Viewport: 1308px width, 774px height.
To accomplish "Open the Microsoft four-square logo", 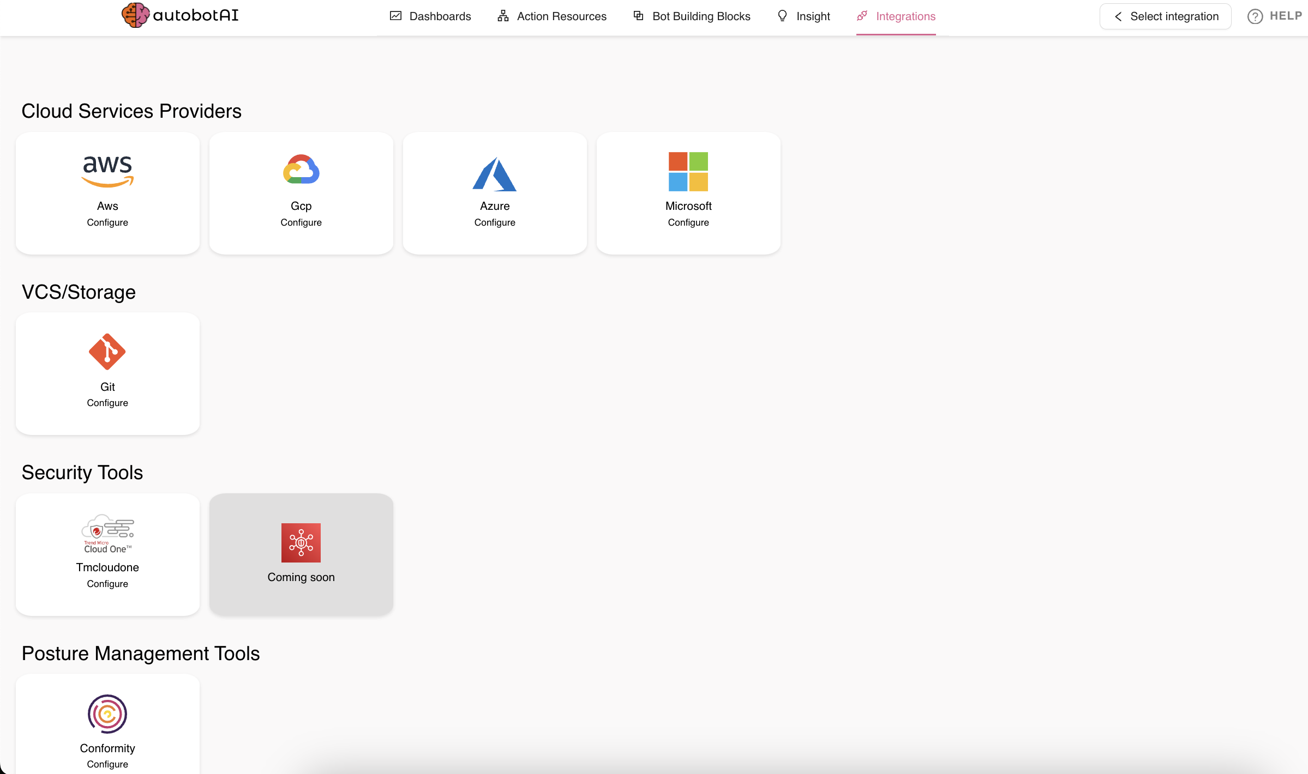I will tap(688, 171).
